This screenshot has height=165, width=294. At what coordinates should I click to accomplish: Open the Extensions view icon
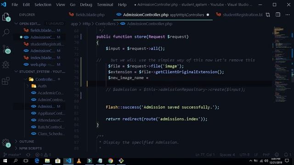coord(6,81)
